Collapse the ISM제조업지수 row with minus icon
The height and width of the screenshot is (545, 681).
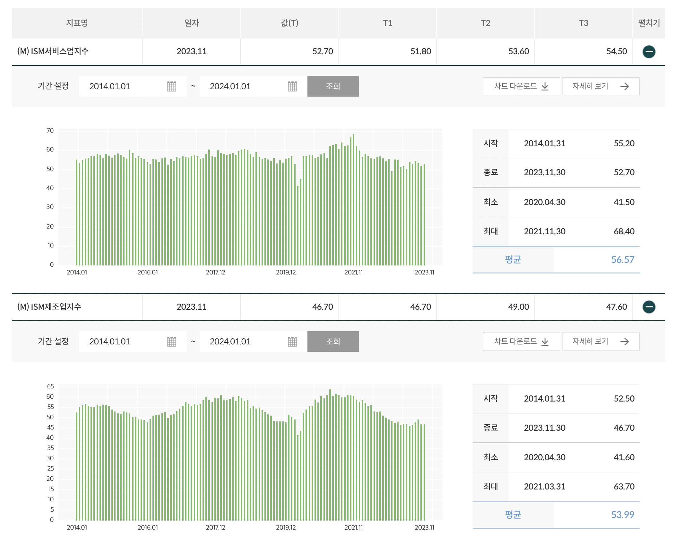(x=649, y=307)
